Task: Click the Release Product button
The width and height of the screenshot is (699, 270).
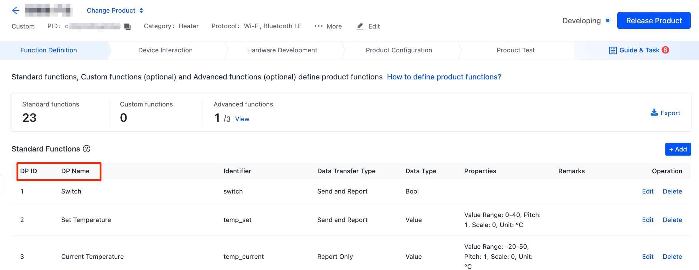Action: point(654,21)
